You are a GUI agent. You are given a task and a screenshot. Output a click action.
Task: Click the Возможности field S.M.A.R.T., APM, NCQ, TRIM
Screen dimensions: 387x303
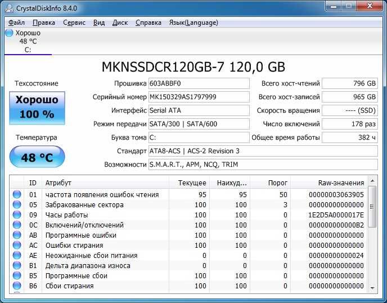click(x=263, y=164)
